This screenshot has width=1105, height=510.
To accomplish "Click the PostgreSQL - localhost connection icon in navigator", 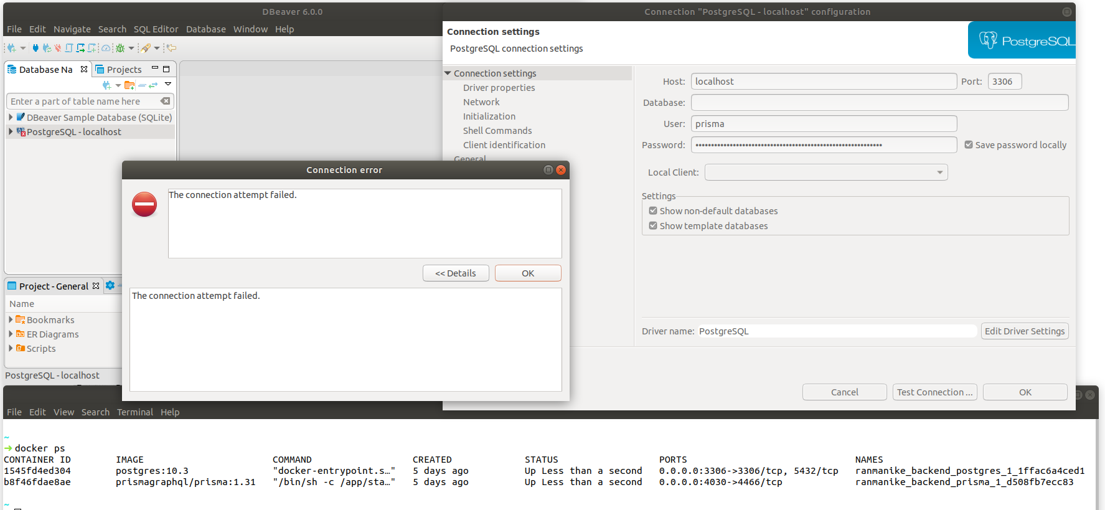I will click(21, 132).
